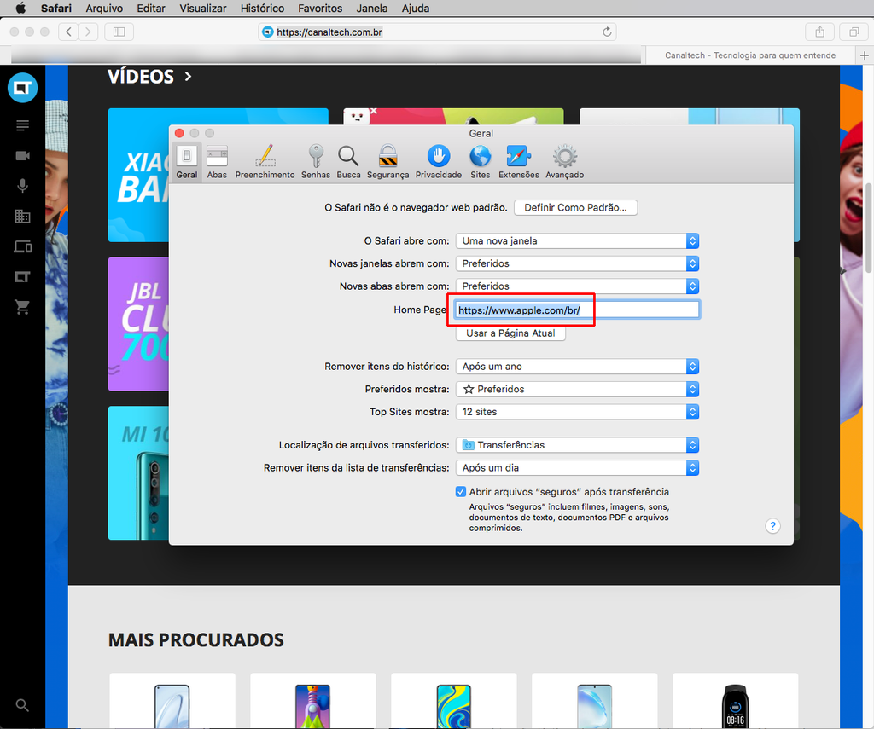
Task: Open the JBL video thumbnail
Action: 139,323
